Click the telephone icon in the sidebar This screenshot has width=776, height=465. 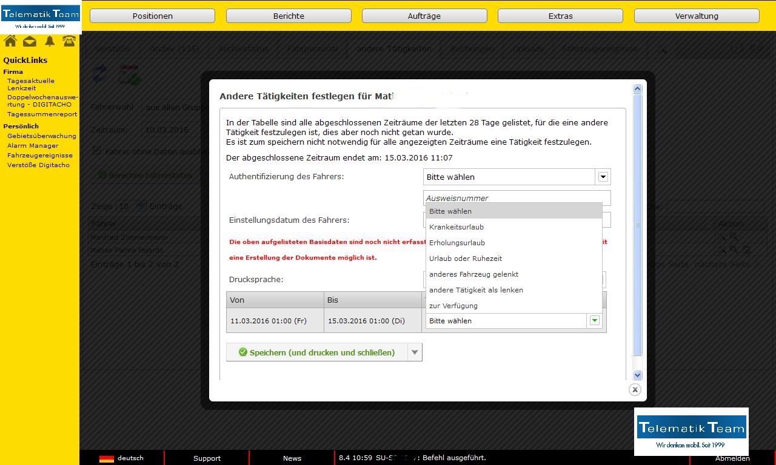click(69, 41)
